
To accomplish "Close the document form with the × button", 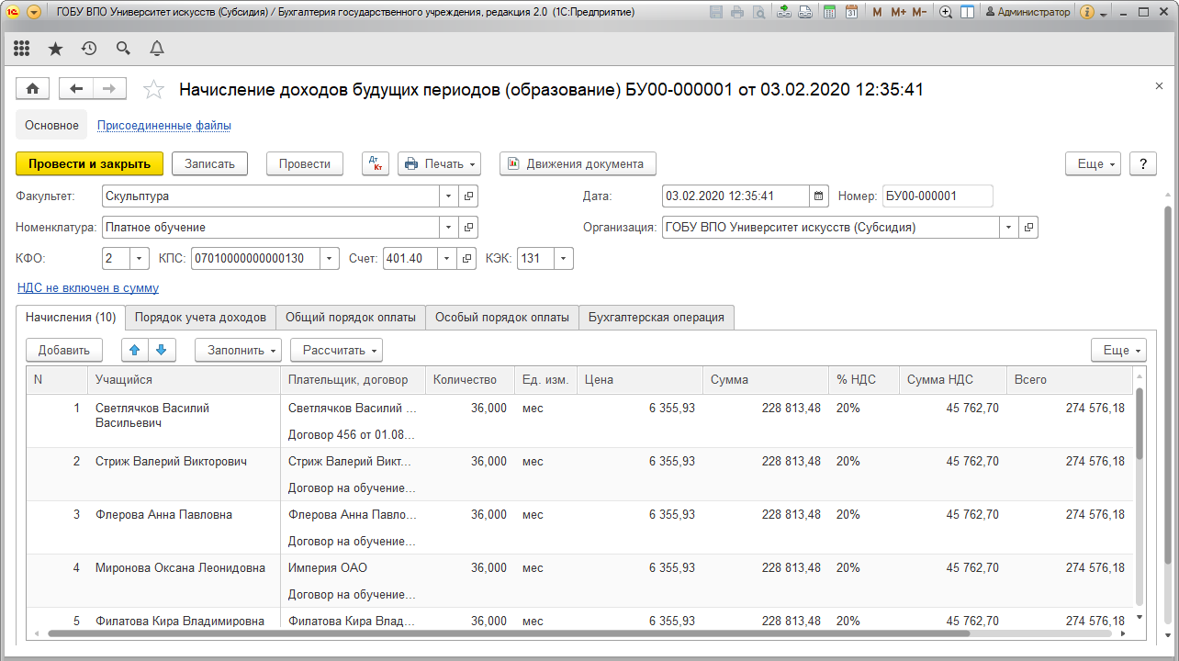I will click(1159, 85).
